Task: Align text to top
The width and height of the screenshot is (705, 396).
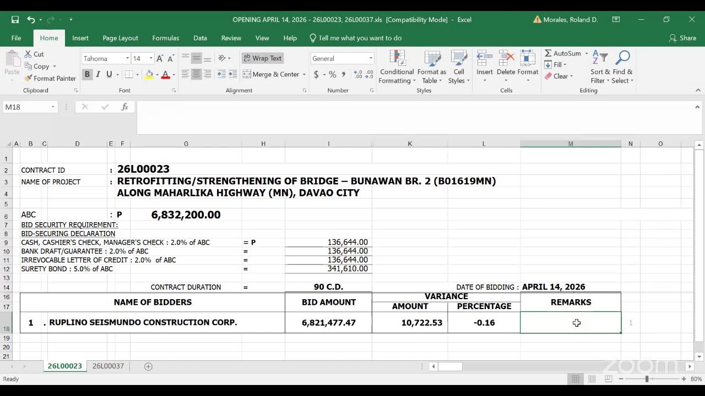Action: tap(185, 58)
